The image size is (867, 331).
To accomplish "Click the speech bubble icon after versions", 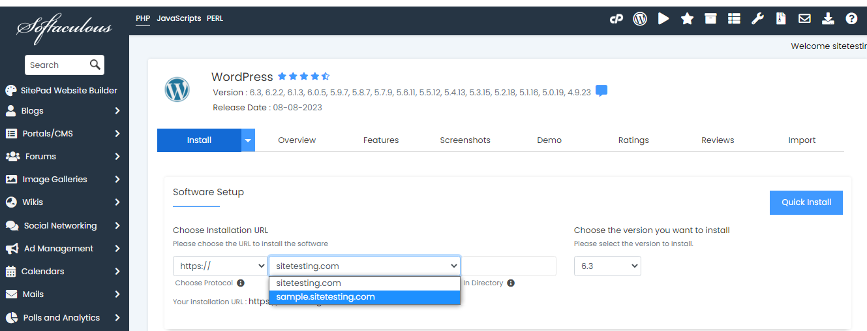I will [x=601, y=91].
